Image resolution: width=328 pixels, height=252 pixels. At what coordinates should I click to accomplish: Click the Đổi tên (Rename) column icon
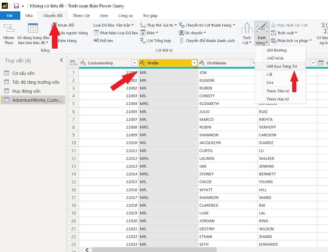[96, 41]
